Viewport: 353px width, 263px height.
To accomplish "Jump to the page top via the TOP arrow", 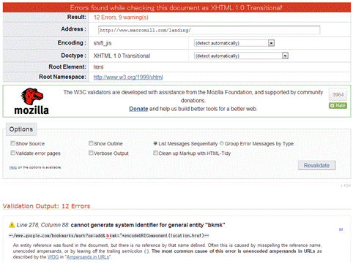I will [346, 186].
